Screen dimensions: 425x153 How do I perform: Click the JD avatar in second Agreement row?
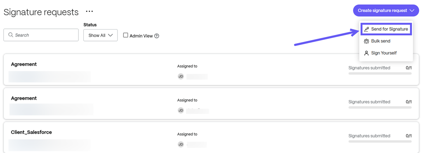(x=181, y=110)
